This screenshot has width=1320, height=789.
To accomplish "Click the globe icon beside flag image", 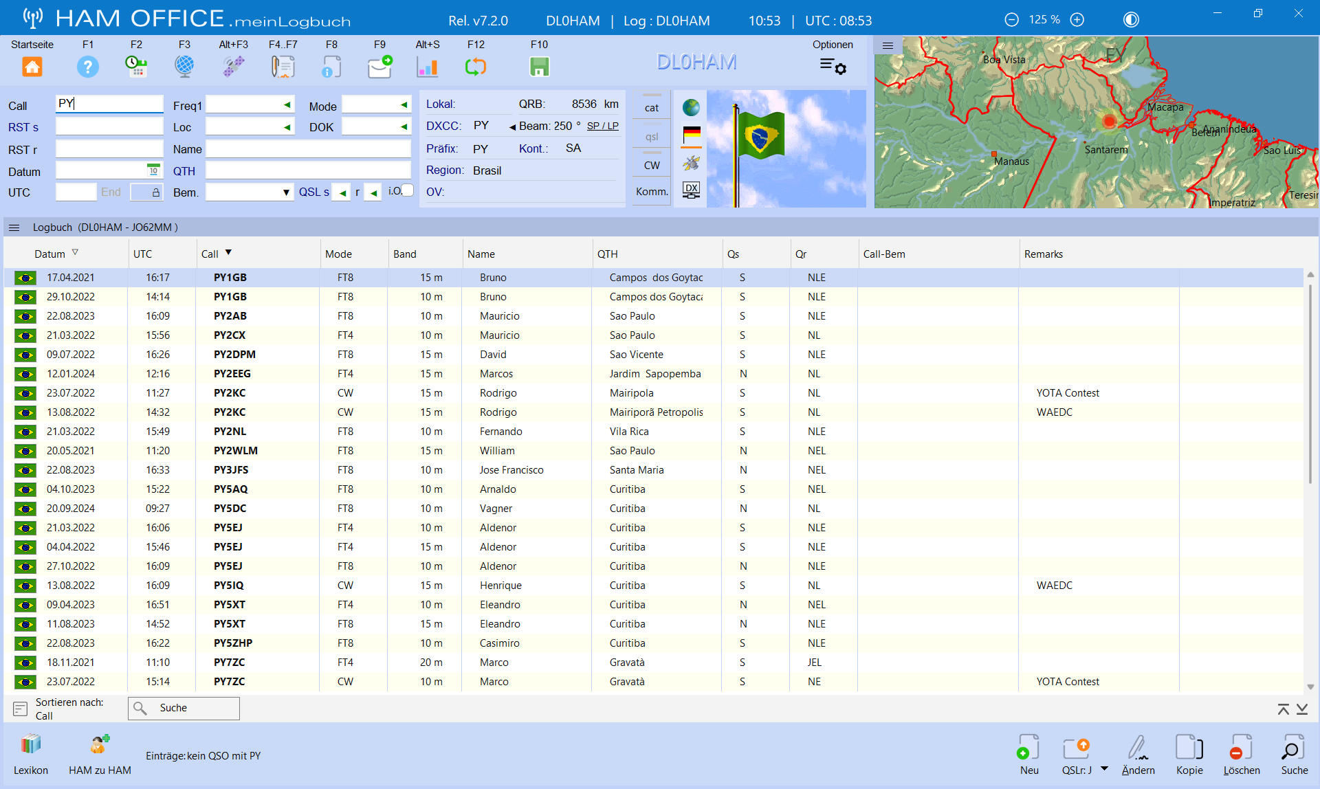I will [691, 108].
